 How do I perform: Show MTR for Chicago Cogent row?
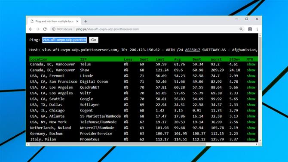click(x=251, y=110)
